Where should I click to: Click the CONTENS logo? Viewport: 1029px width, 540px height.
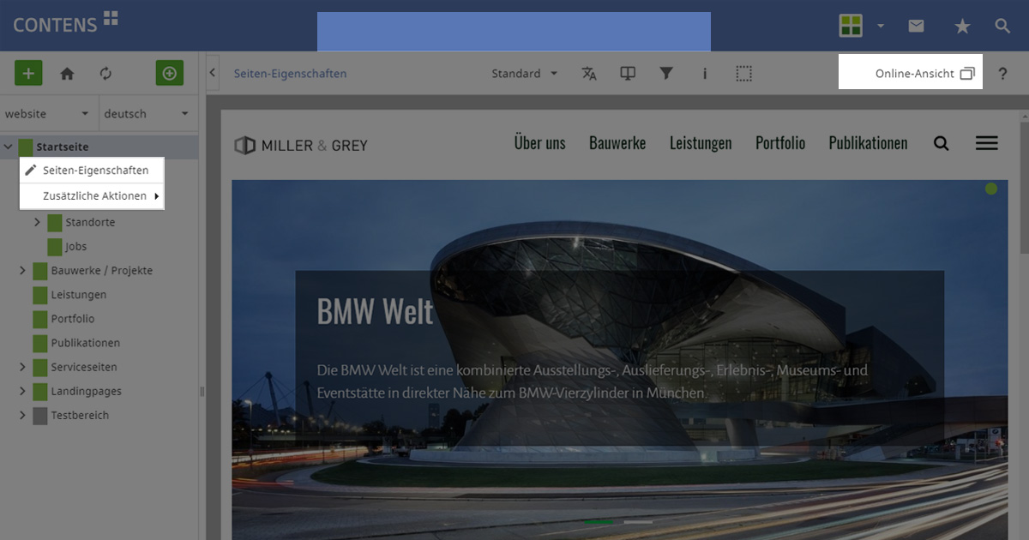pyautogui.click(x=65, y=23)
